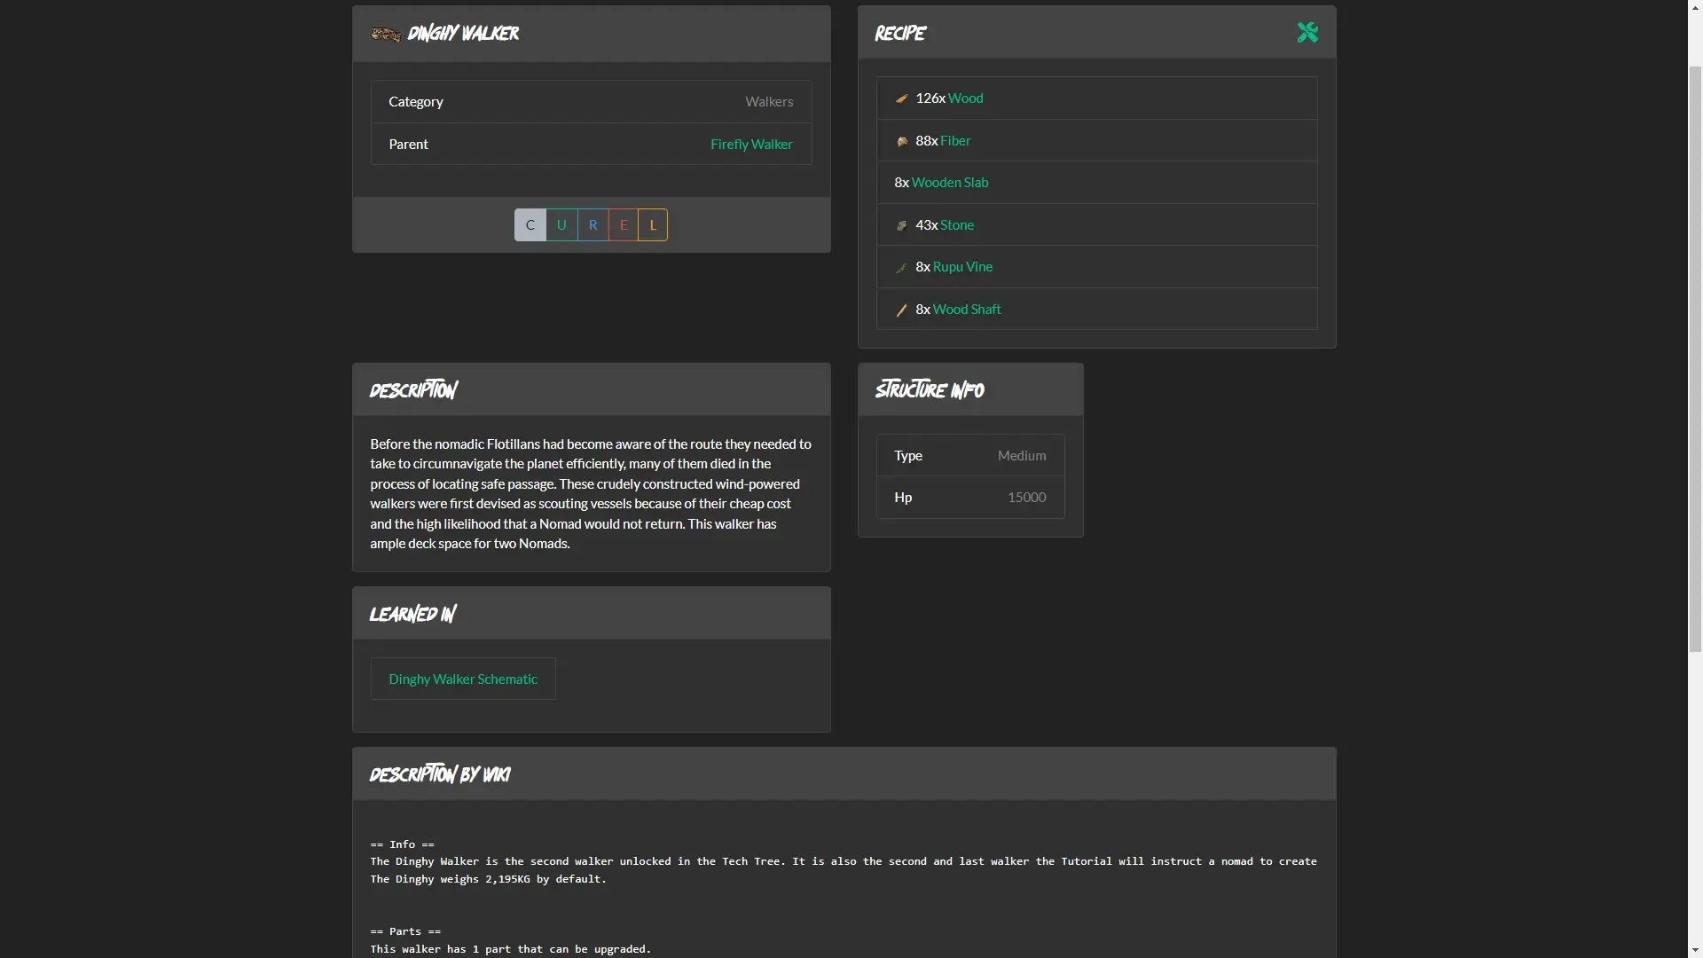Click the Hp row label
The width and height of the screenshot is (1703, 958).
[903, 497]
